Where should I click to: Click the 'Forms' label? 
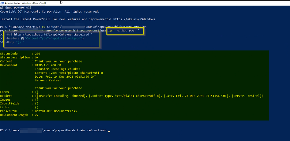tap(4, 92)
